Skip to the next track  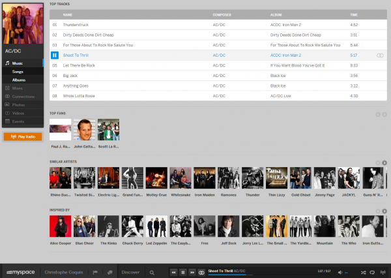pyautogui.click(x=192, y=272)
